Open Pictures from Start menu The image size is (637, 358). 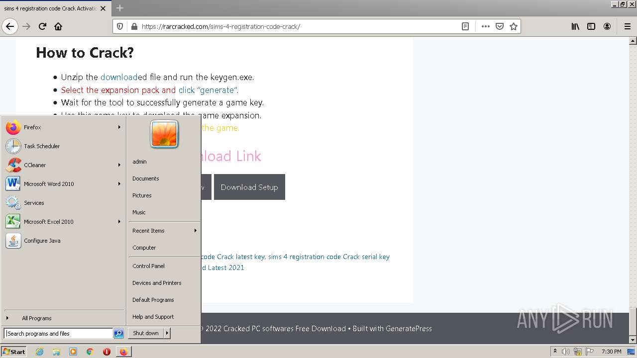click(x=164, y=195)
